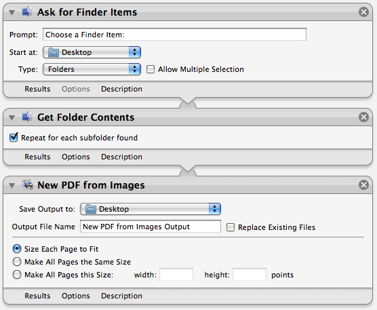Remove the New PDF from Images action
377x310 pixels.
tap(363, 185)
